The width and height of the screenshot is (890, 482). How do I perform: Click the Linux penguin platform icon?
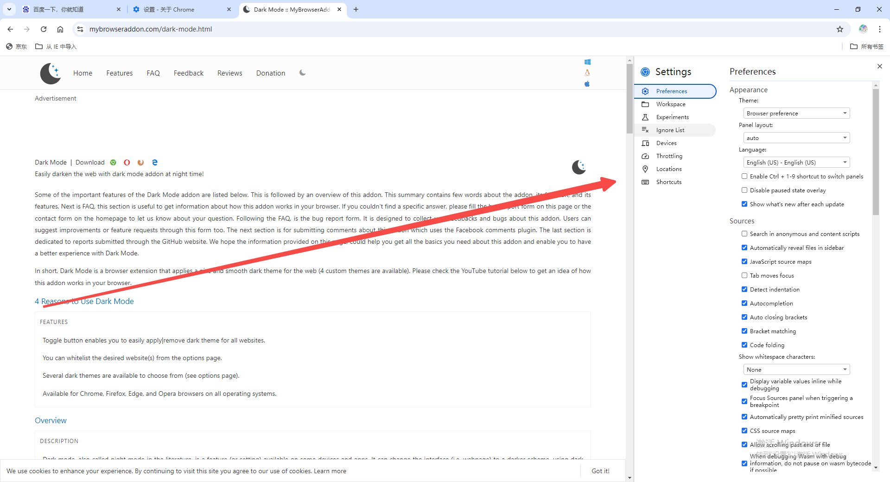[x=587, y=73]
